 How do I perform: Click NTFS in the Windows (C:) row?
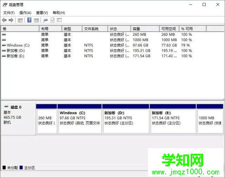(89, 45)
